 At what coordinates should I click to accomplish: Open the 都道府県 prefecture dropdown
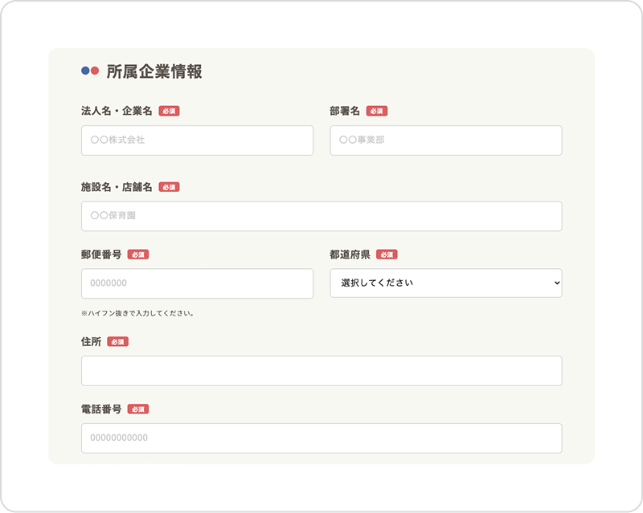click(x=445, y=283)
